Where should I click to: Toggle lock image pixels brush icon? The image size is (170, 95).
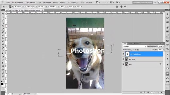tap(133, 50)
